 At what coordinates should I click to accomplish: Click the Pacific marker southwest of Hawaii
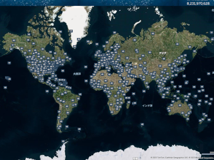click(x=5, y=87)
